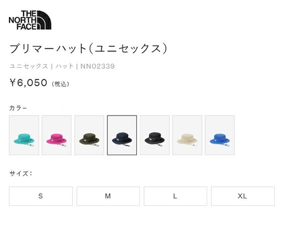Click the カラー label
Viewport: 301px width, 226px height.
click(18, 108)
